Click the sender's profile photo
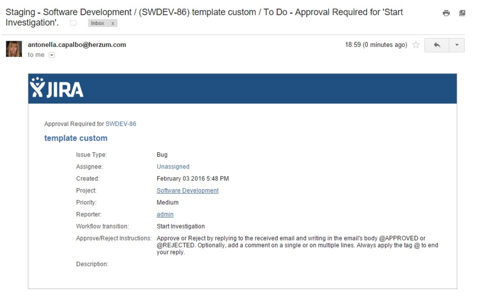The width and height of the screenshot is (483, 298). (14, 49)
